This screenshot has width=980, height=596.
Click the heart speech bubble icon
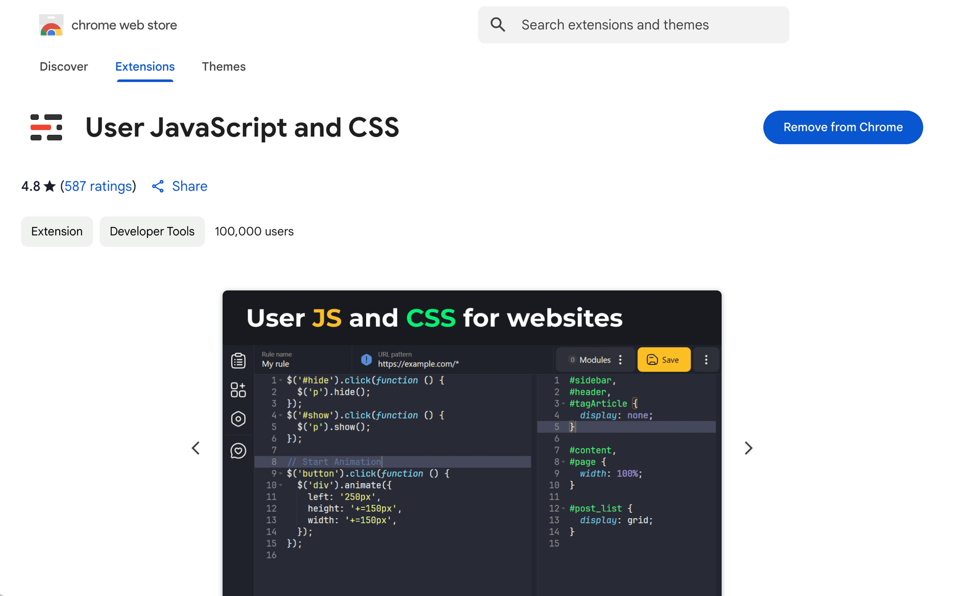[238, 451]
